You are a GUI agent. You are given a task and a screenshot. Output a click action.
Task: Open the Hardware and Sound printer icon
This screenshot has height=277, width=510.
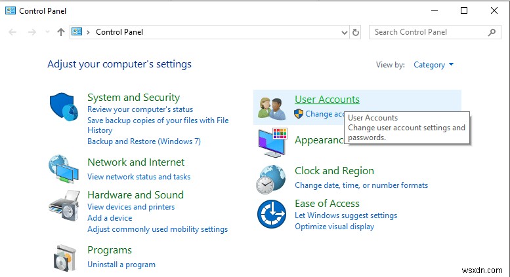(64, 206)
